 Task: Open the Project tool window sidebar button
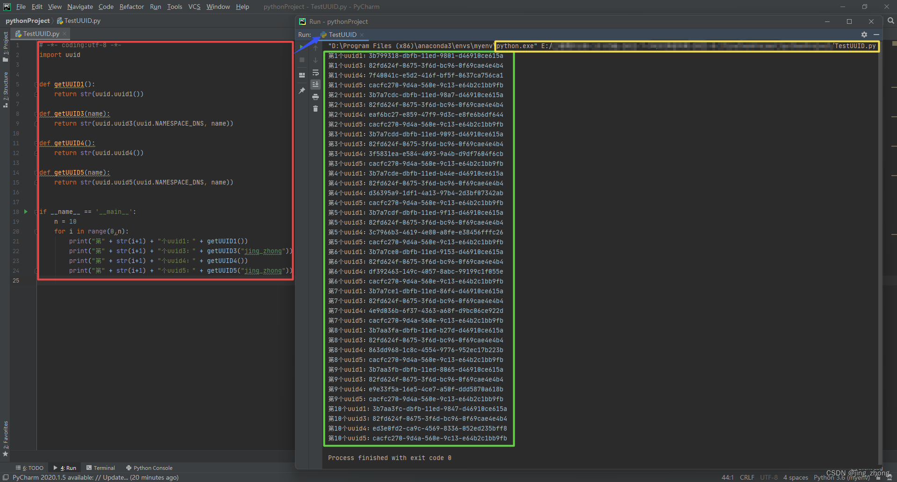tap(6, 46)
